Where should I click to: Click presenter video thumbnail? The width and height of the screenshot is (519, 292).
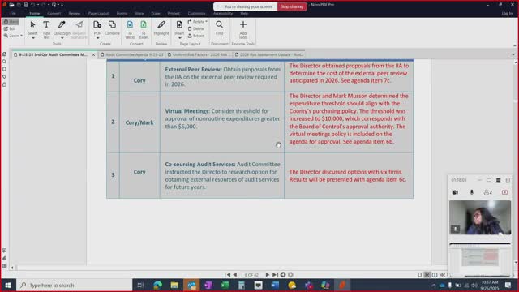(x=480, y=217)
